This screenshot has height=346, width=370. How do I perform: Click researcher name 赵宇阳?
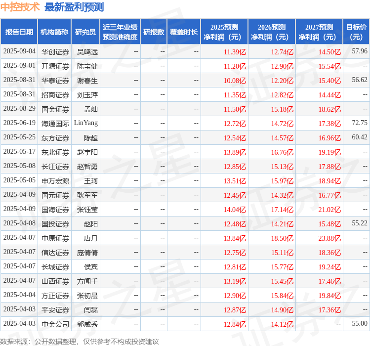(x=87, y=152)
